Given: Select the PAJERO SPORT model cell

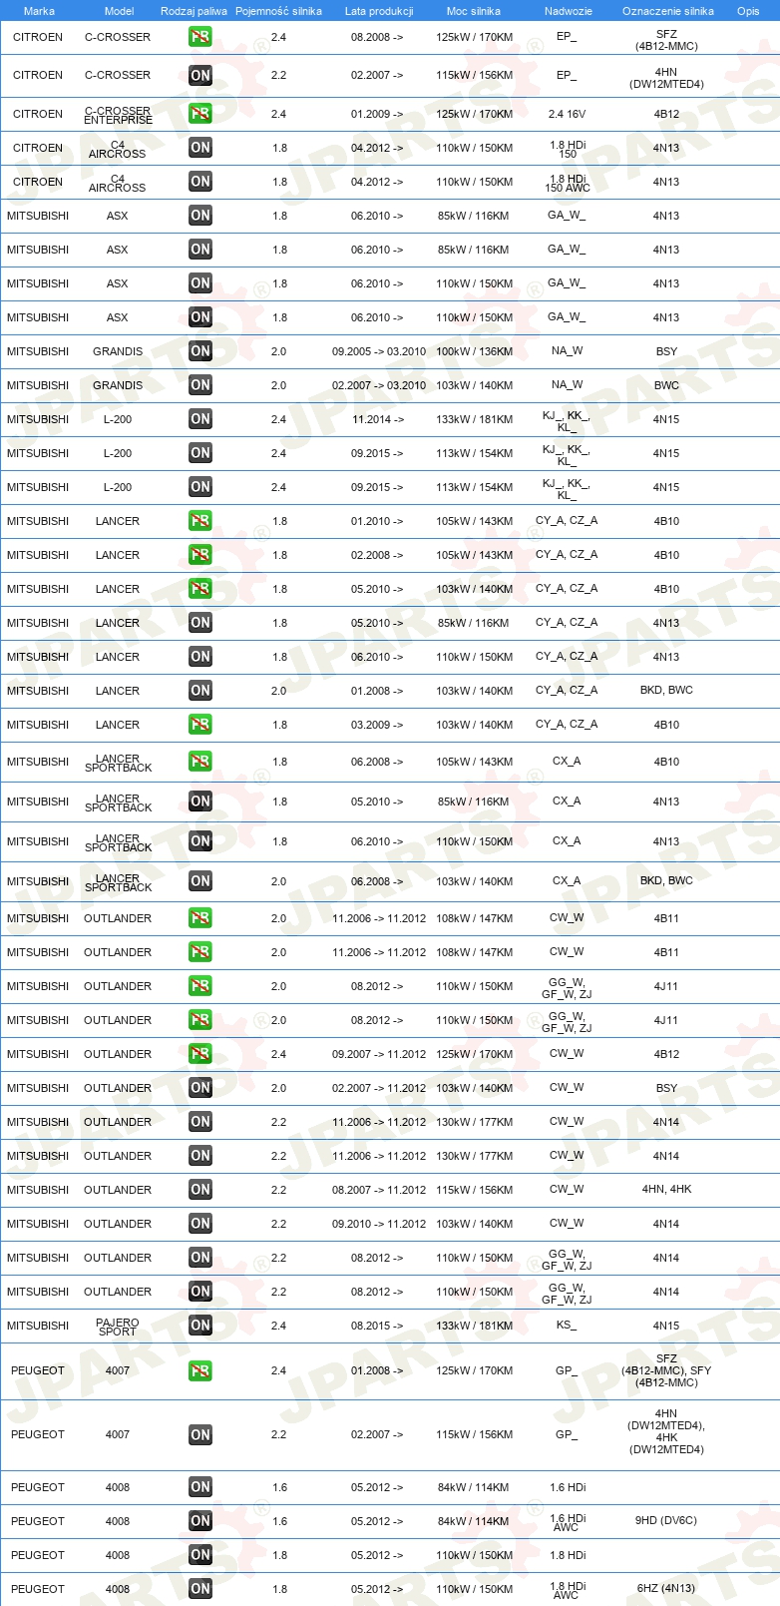Looking at the screenshot, I should point(118,1327).
